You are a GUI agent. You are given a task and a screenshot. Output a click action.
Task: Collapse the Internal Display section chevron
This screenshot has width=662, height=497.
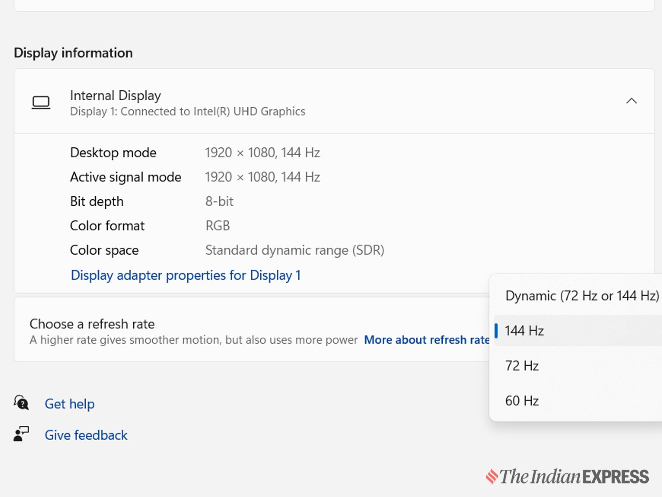pos(631,101)
